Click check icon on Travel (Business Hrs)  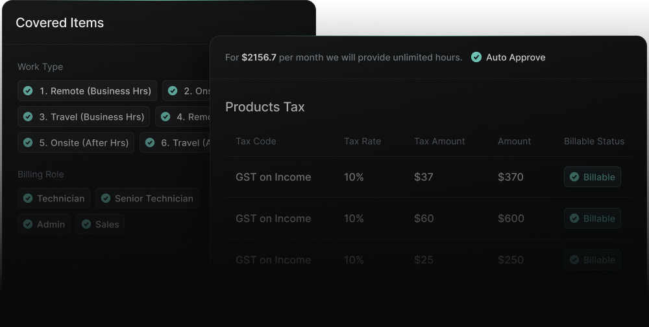(28, 117)
